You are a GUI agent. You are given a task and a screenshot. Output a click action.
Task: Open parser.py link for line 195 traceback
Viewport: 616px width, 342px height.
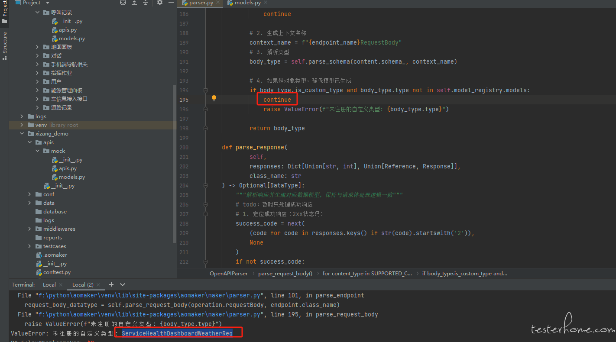click(x=149, y=315)
